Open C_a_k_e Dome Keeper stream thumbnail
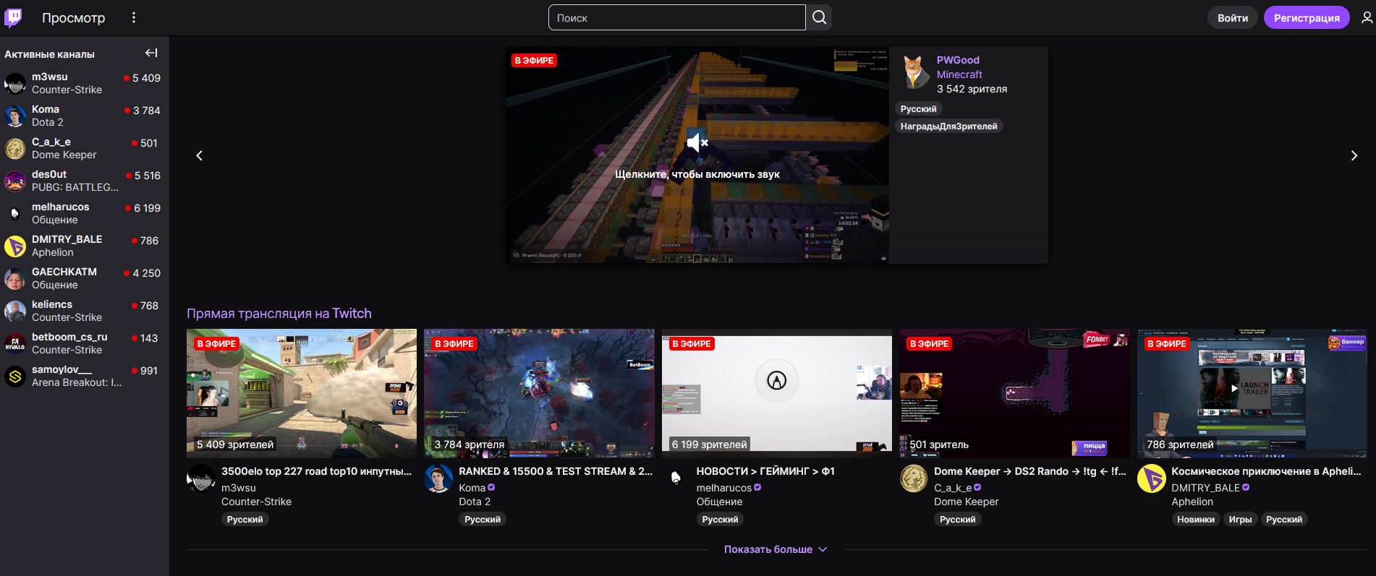 point(1014,393)
